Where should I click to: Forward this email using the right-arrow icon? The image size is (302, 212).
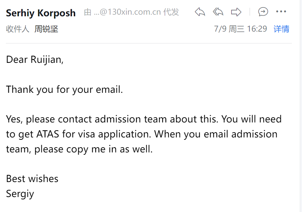click(x=236, y=12)
